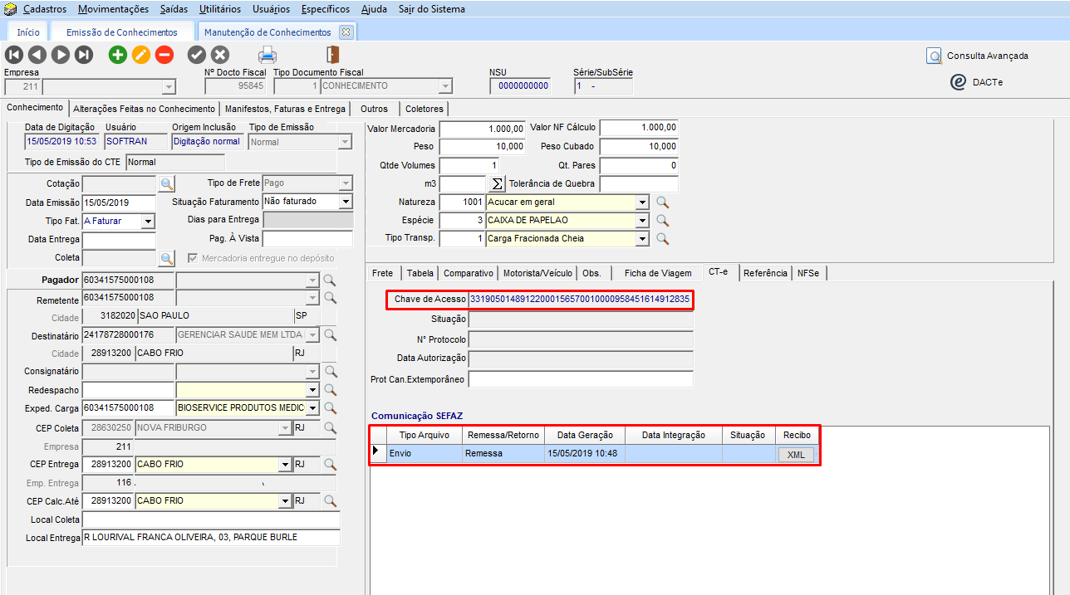Expand the Tipo Fat. dropdown

click(148, 221)
